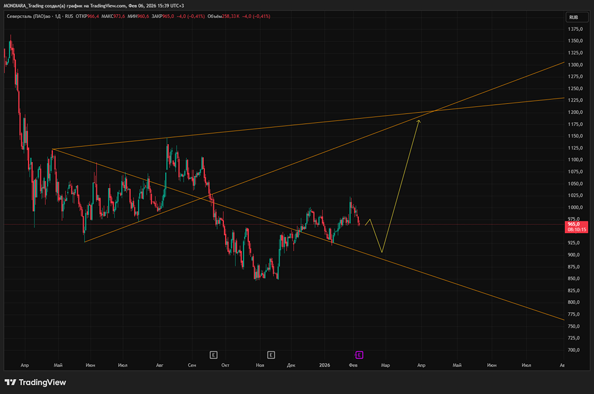Click the MONDIARA_Trading author name
Image resolution: width=594 pixels, height=394 pixels.
pyautogui.click(x=29, y=5)
